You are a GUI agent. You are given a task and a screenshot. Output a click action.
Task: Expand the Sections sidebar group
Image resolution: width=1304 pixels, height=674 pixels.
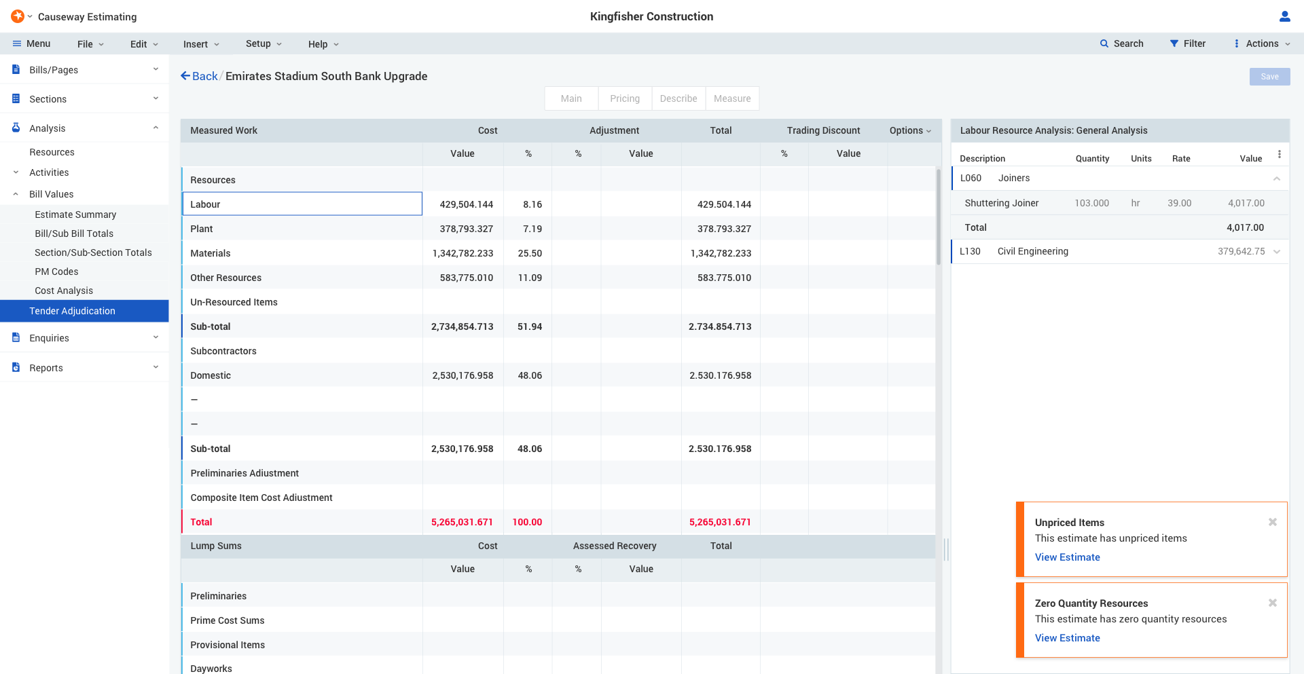[156, 98]
